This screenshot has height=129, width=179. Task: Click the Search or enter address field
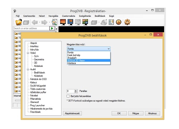click(31, 28)
